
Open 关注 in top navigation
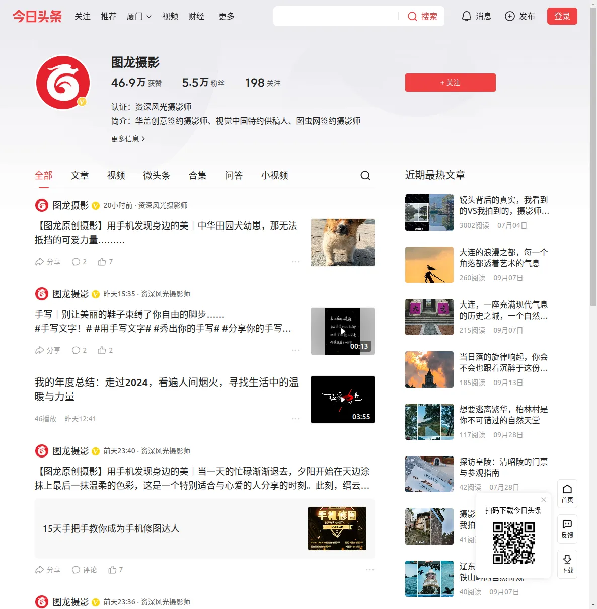[83, 17]
